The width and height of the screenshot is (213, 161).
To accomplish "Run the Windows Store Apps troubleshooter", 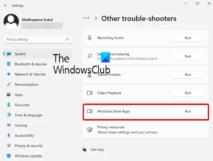I will [x=188, y=111].
